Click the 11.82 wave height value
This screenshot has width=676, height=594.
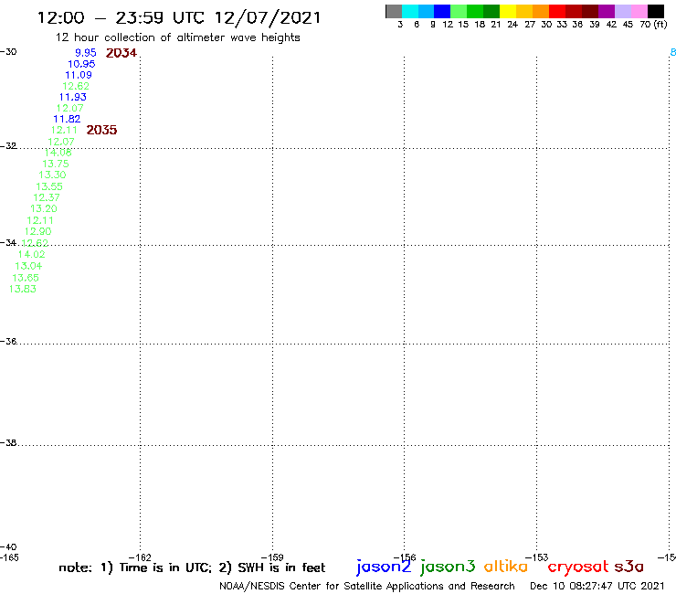click(67, 119)
